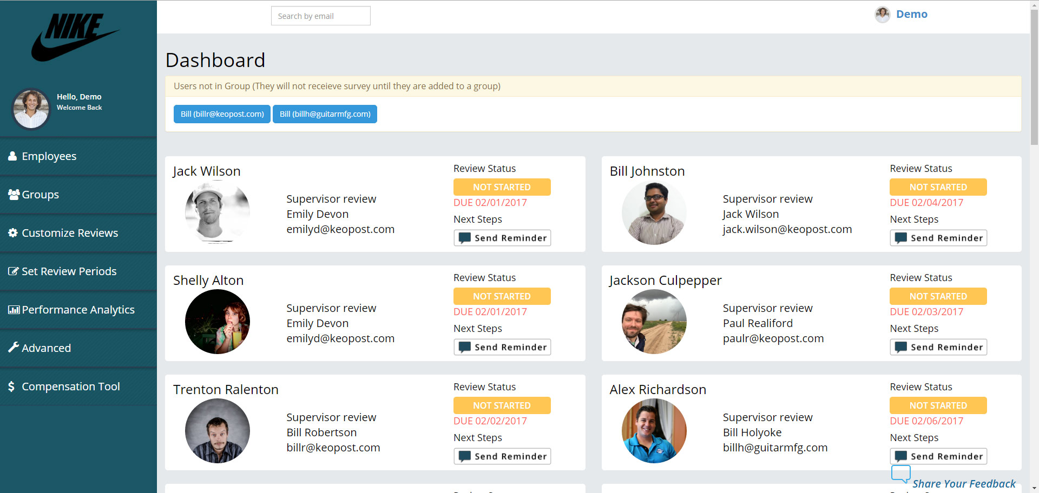Image resolution: width=1039 pixels, height=493 pixels.
Task: Click the Customize Reviews gear icon
Action: click(13, 233)
